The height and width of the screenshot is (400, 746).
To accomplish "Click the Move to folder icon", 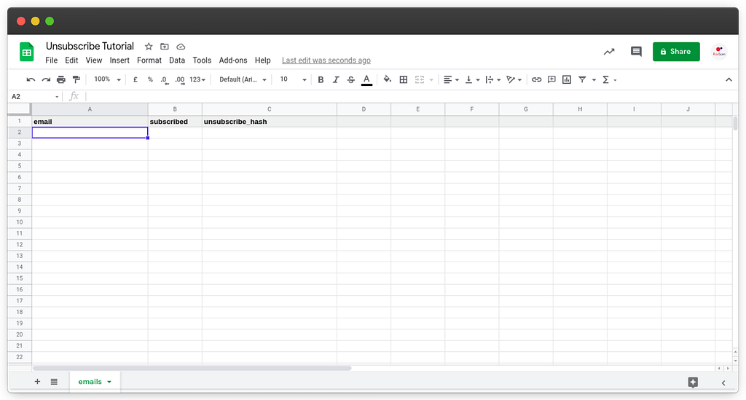I will pos(165,47).
